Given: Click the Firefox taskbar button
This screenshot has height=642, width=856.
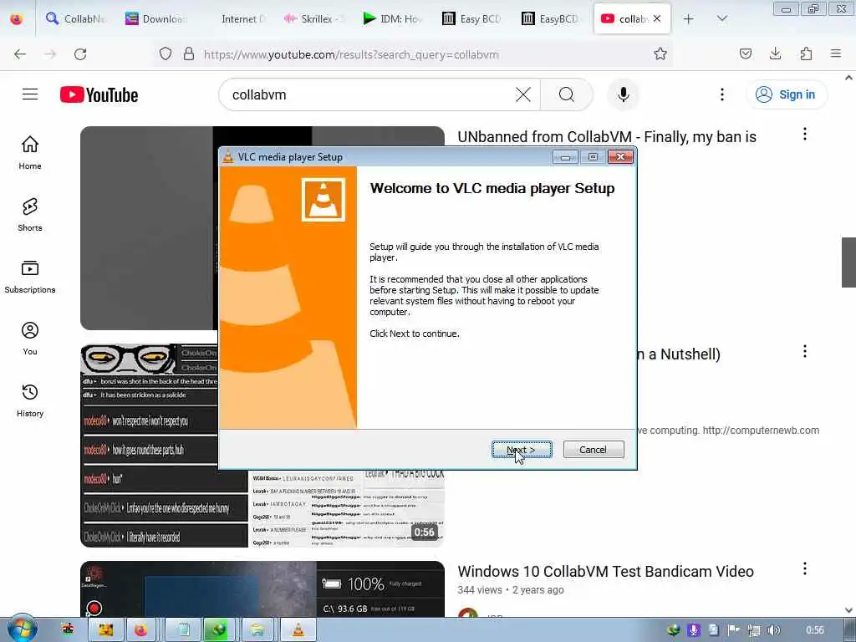Looking at the screenshot, I should (140, 630).
